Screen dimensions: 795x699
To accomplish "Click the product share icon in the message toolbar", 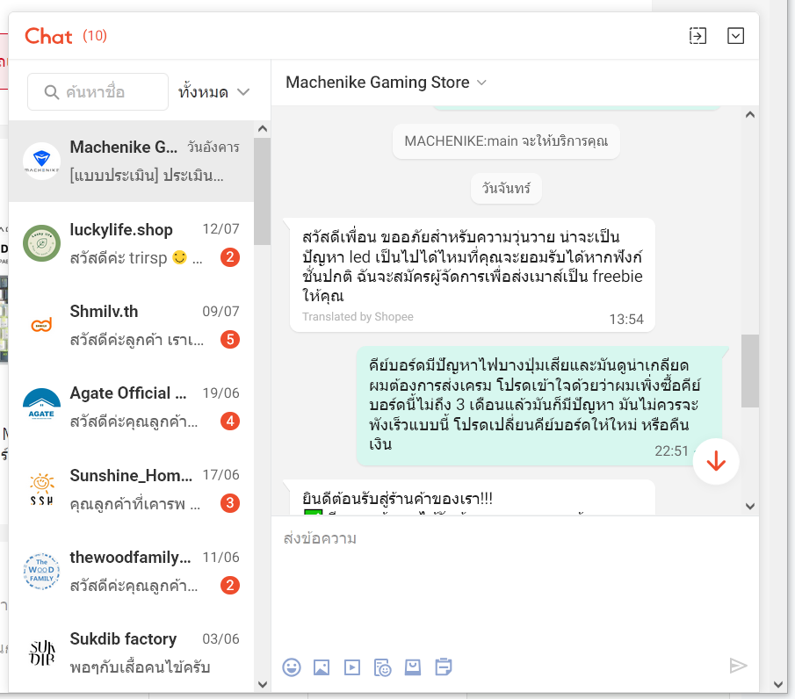I will 413,667.
